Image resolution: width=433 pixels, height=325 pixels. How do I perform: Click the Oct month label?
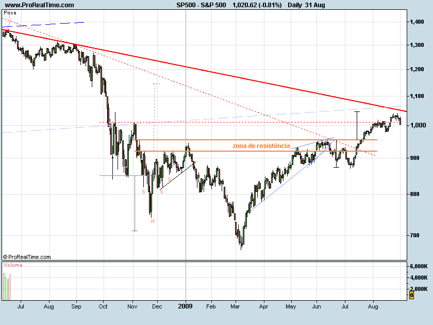(x=103, y=306)
